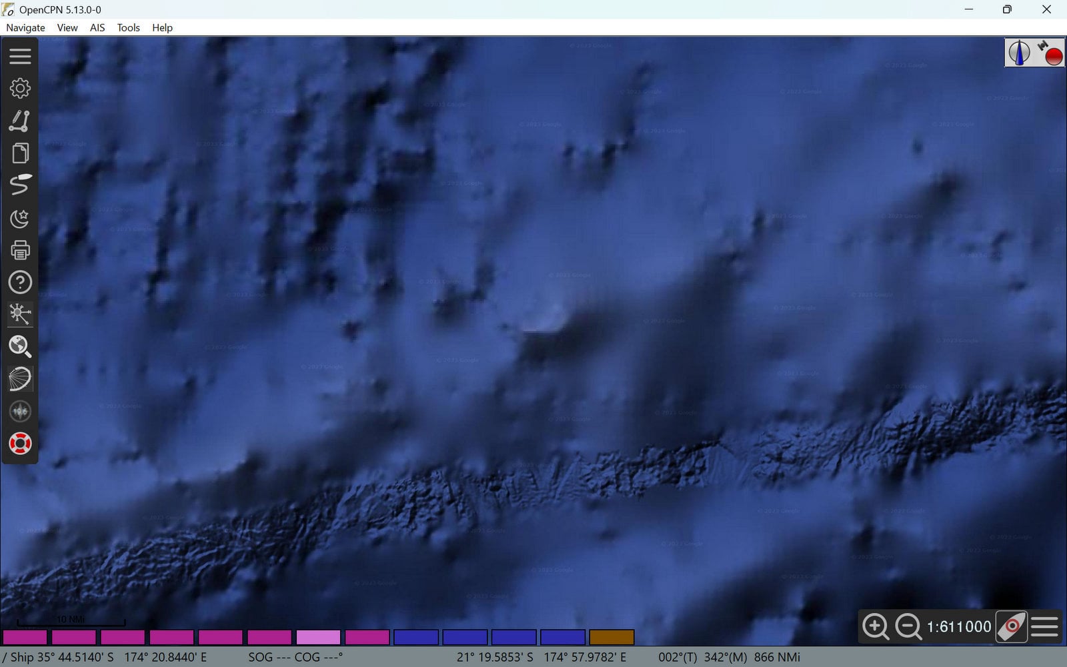Open the Route & Mark Manager icon
The image size is (1067, 667).
tap(20, 153)
